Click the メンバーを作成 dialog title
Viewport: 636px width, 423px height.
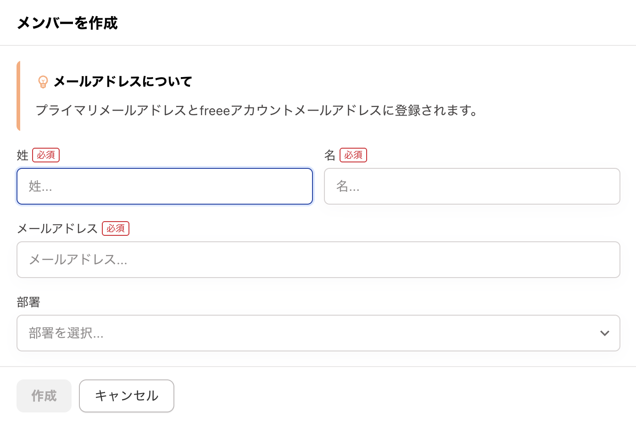(x=67, y=22)
